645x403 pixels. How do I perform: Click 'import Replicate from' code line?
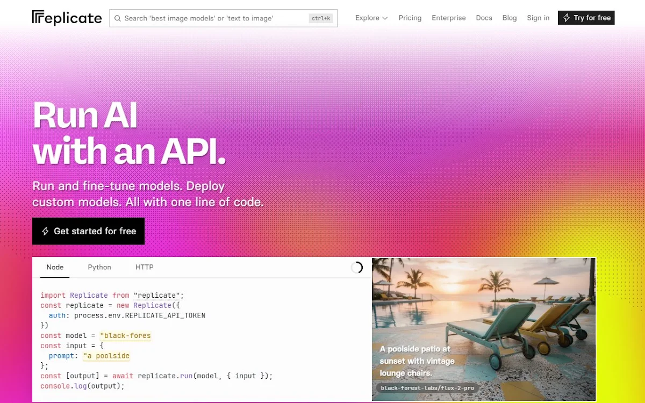pos(112,296)
